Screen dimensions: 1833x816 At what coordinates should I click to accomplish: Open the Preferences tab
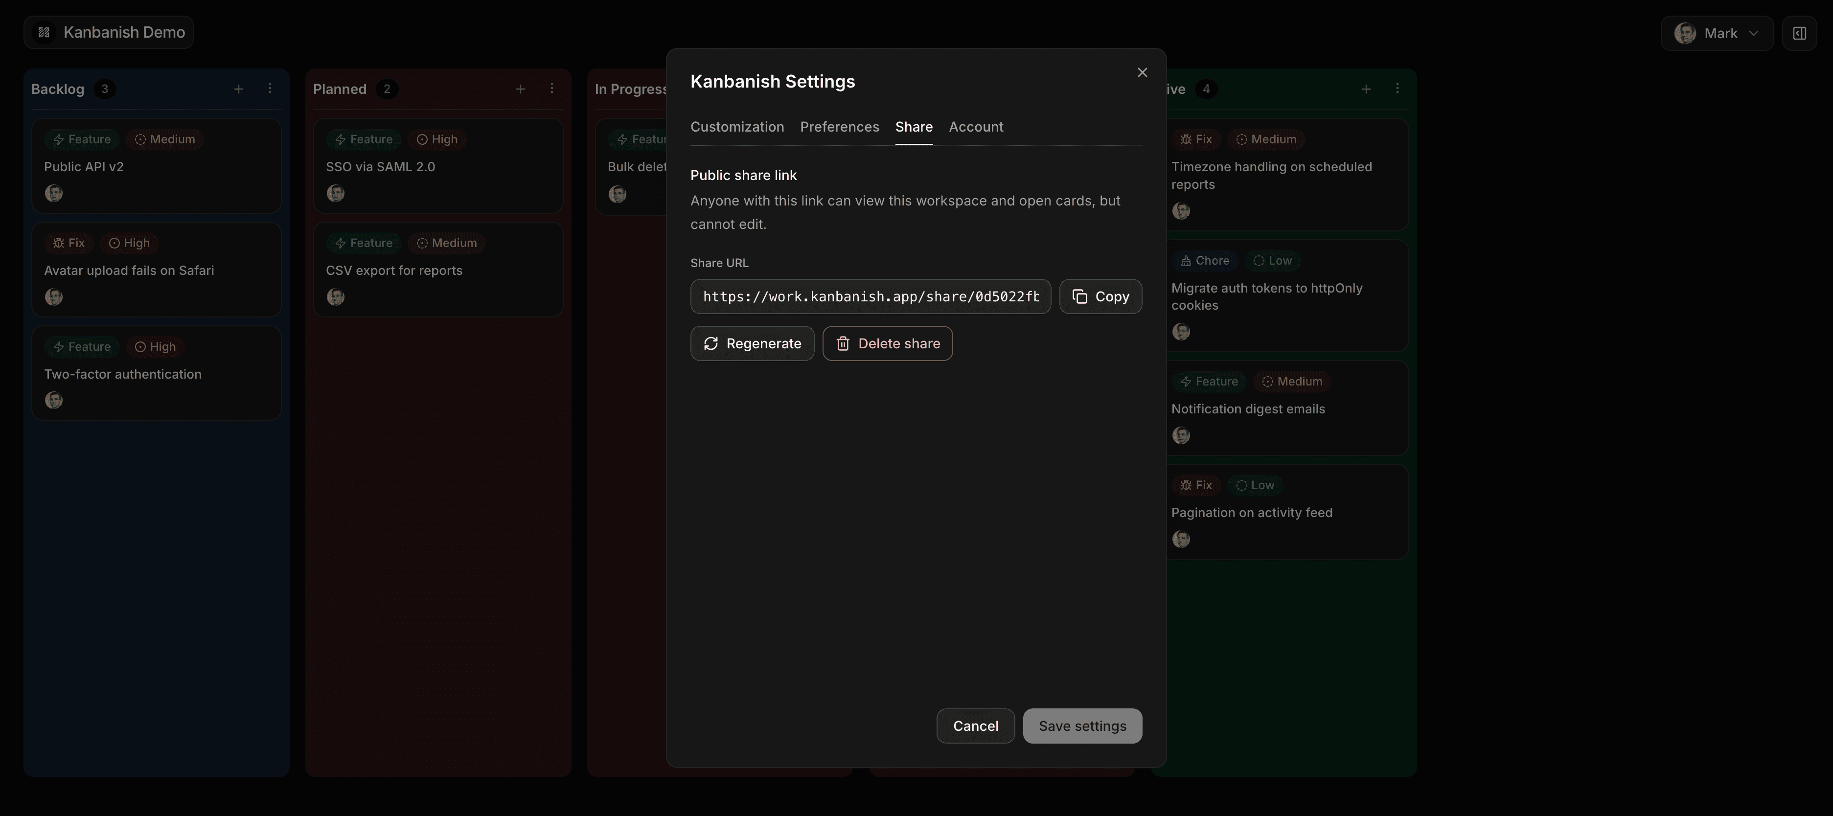(840, 127)
